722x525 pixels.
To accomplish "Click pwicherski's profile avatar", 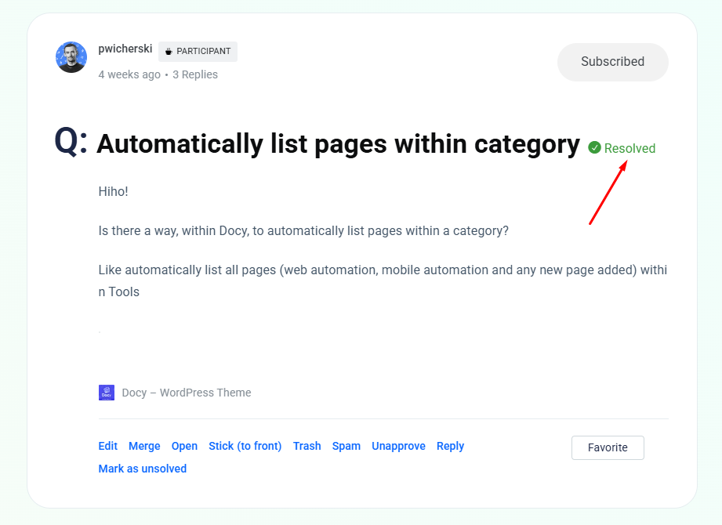I will point(71,57).
